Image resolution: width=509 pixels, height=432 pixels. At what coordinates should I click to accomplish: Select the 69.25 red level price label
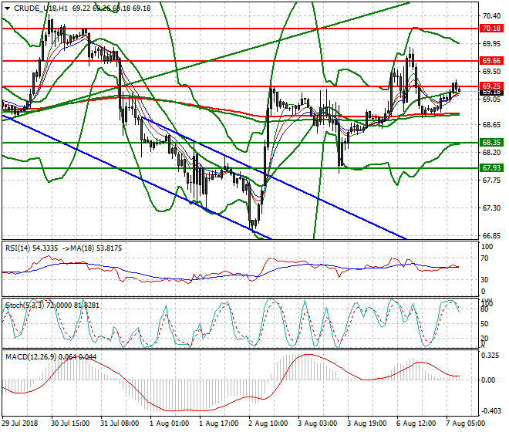[491, 86]
